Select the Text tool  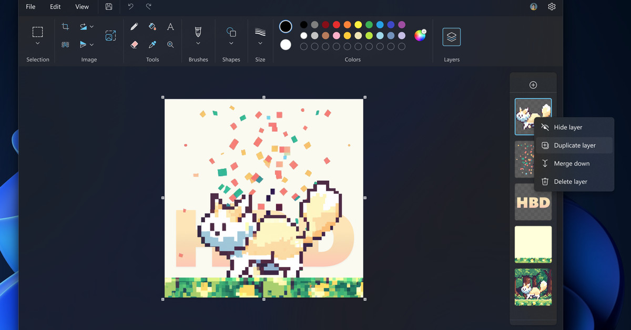pos(170,26)
